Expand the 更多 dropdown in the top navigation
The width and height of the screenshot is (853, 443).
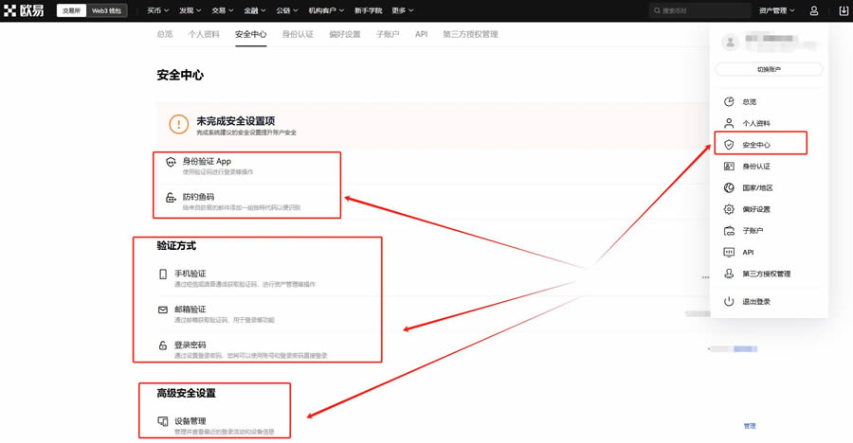click(x=403, y=10)
